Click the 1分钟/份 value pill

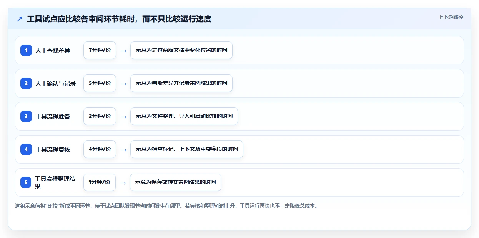(99, 182)
